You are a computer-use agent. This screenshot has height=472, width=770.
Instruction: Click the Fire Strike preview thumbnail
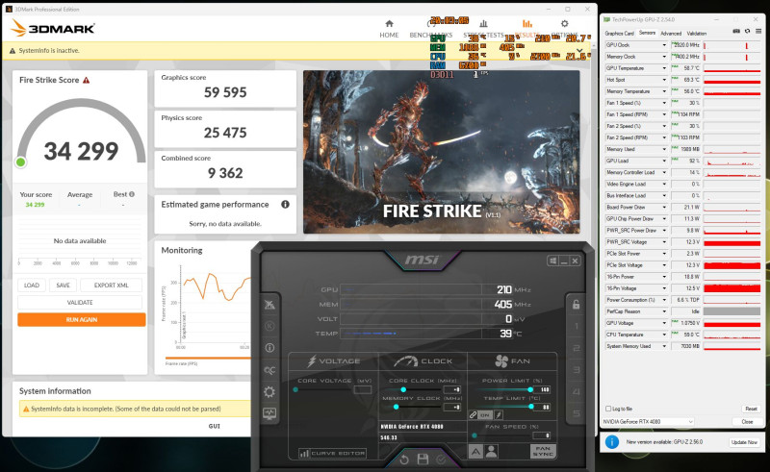[x=442, y=152]
